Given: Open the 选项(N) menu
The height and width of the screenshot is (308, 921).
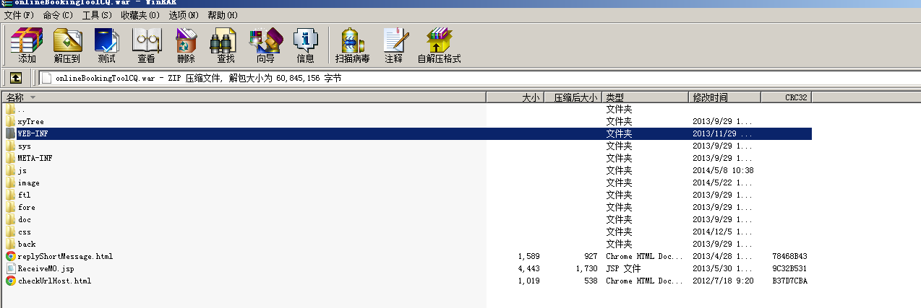Looking at the screenshot, I should click(x=184, y=15).
